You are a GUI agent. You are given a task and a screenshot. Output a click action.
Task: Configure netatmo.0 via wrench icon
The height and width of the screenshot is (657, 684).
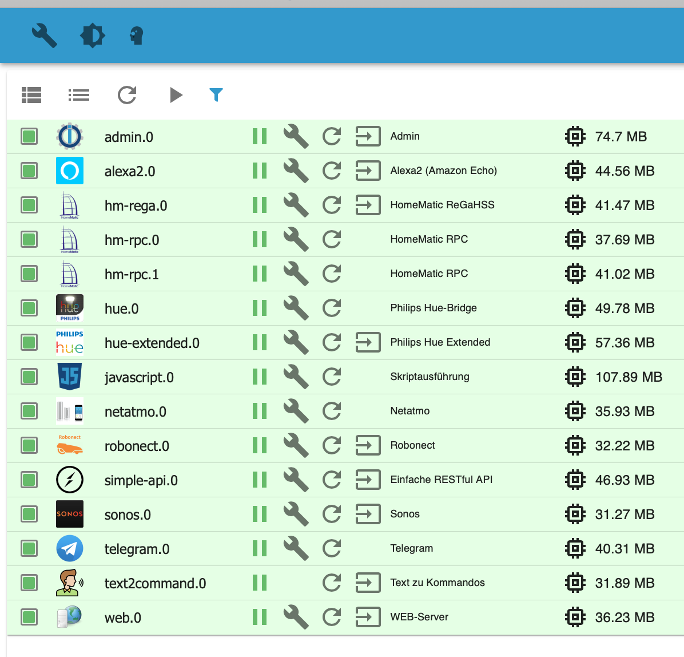296,411
